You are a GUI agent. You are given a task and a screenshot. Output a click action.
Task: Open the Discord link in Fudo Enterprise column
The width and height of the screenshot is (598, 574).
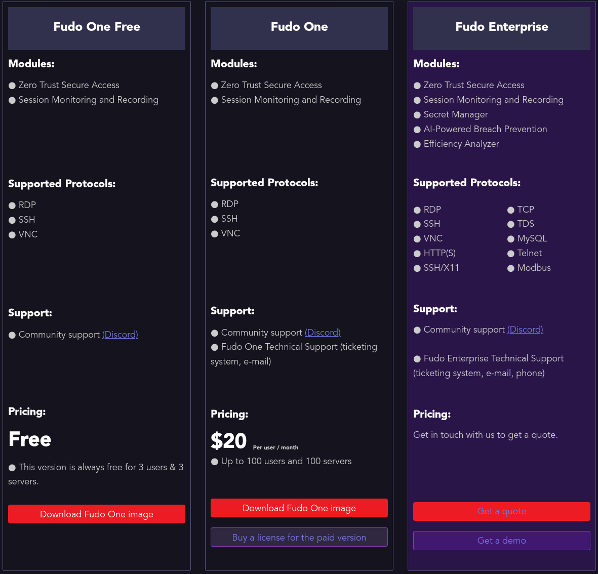525,330
